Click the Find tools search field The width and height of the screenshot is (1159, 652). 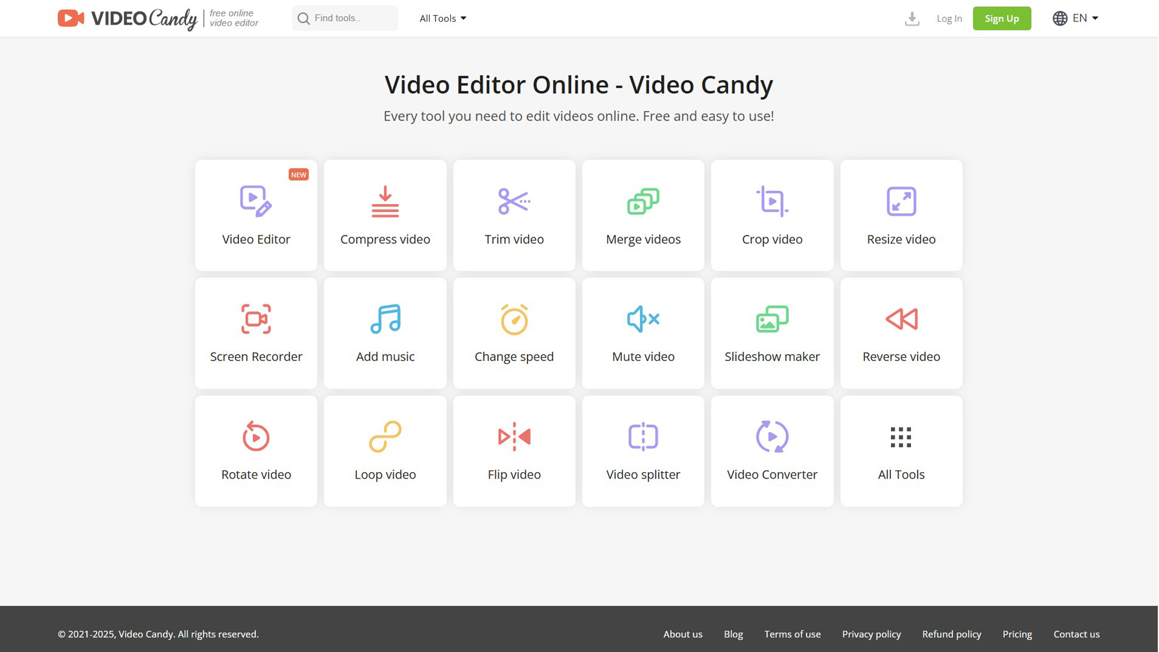point(345,18)
